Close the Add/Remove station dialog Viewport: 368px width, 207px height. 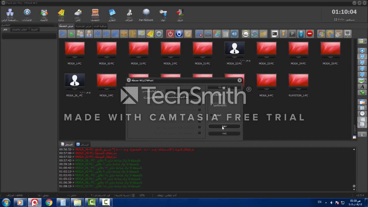tap(239, 80)
